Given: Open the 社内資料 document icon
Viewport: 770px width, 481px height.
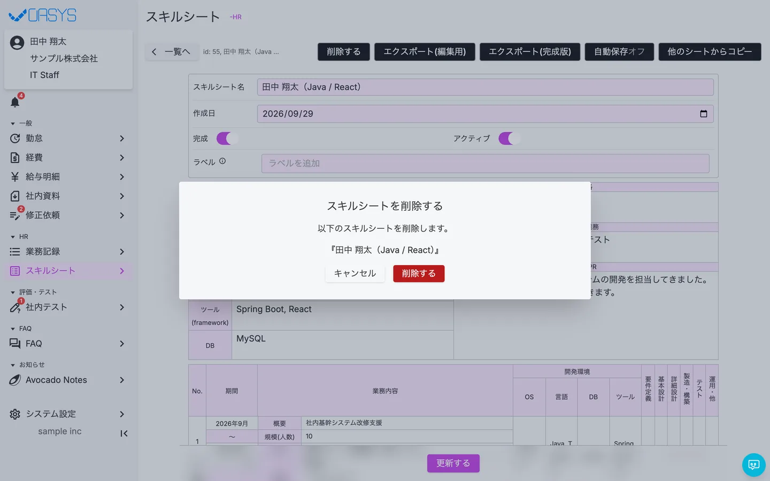Looking at the screenshot, I should click(x=15, y=196).
